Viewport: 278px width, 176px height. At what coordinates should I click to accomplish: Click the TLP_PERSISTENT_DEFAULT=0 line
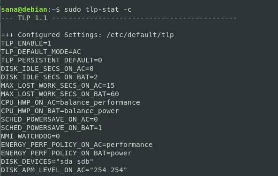point(52,61)
